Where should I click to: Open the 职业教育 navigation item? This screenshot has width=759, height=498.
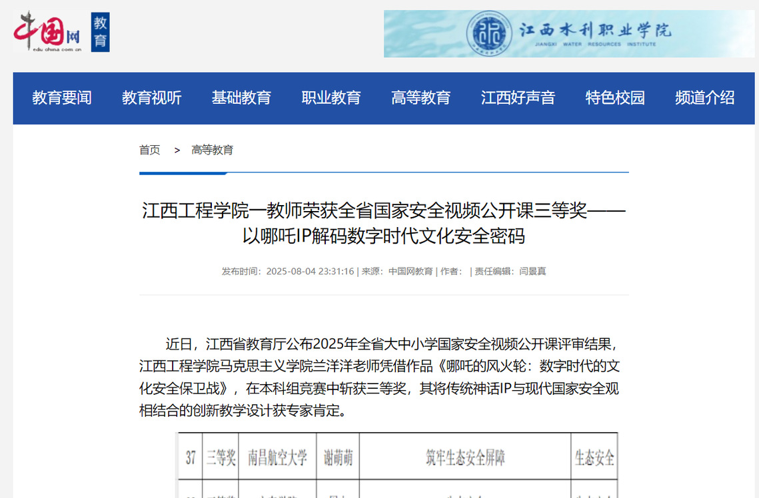coord(331,98)
